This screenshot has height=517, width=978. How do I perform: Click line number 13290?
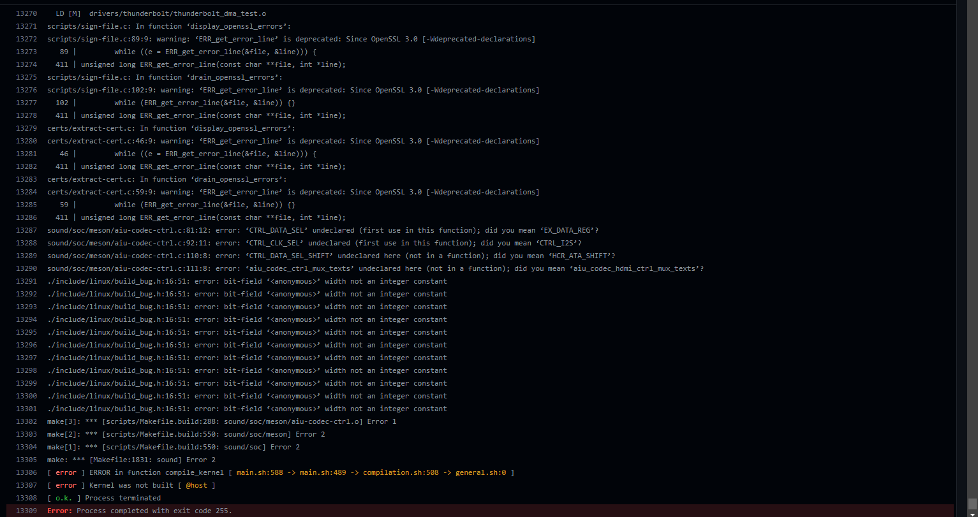coord(26,268)
